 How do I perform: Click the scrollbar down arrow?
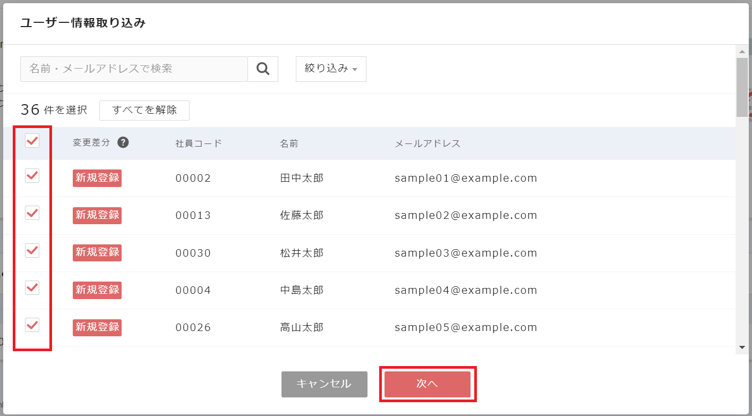tap(742, 347)
